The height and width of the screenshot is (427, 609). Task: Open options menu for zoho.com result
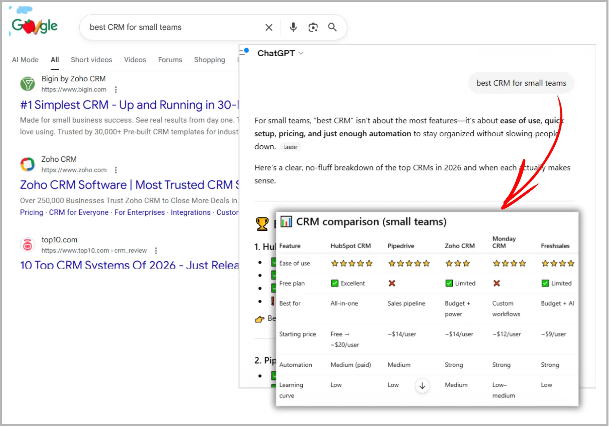tap(116, 170)
